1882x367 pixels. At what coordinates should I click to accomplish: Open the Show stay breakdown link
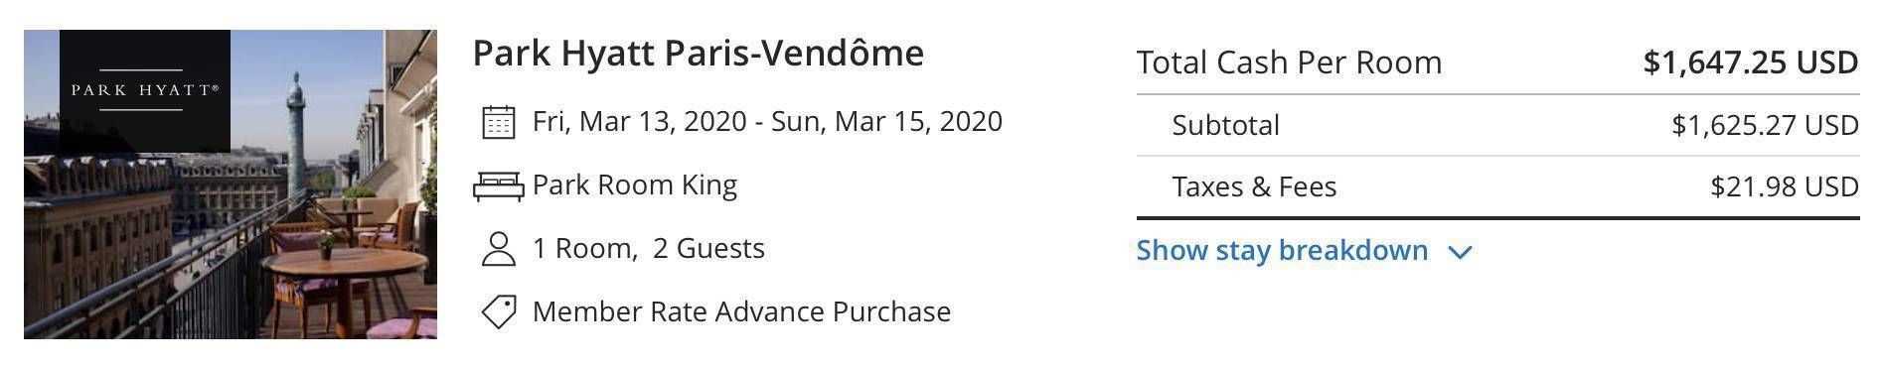click(1282, 250)
